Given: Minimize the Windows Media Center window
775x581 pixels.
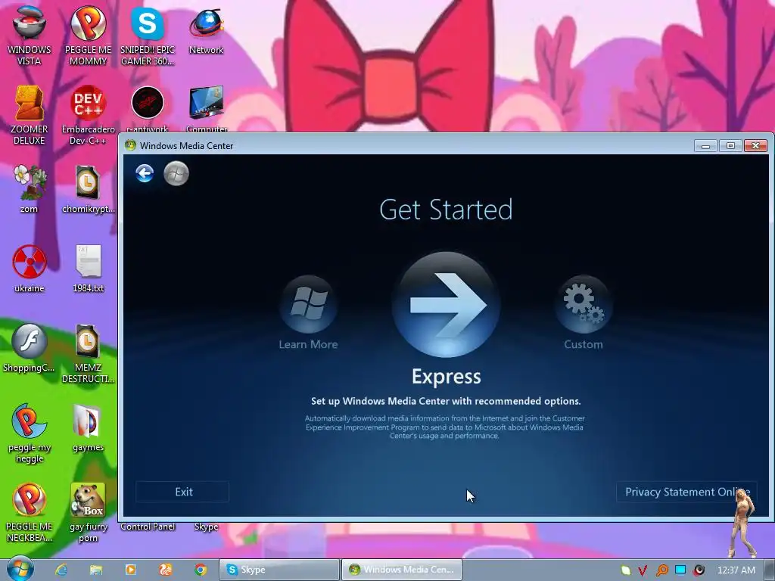Looking at the screenshot, I should point(705,146).
